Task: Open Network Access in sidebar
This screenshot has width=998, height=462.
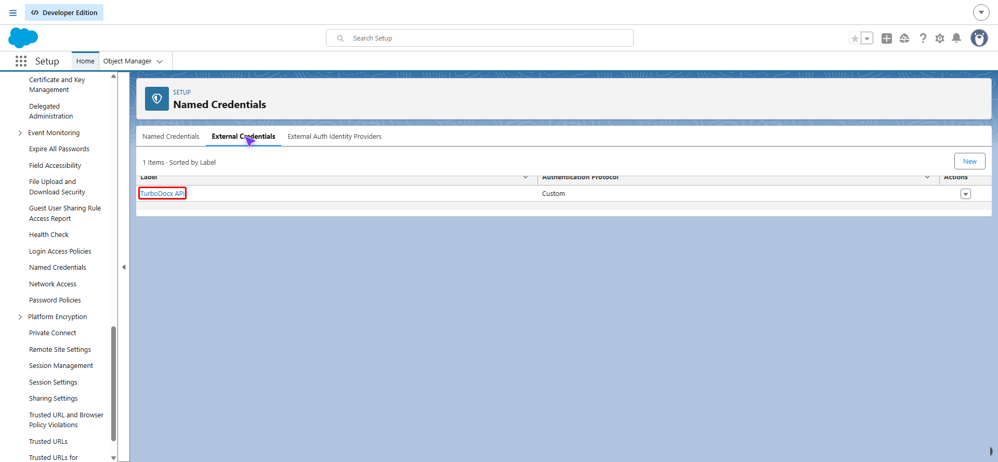Action: [x=52, y=284]
